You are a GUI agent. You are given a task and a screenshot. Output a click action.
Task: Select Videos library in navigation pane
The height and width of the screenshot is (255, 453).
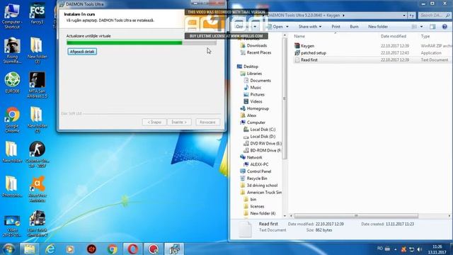tap(256, 101)
